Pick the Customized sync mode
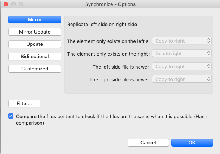 (x=35, y=69)
